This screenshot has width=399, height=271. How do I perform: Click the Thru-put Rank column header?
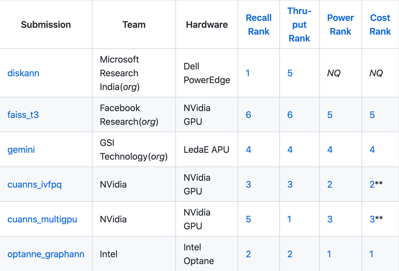pyautogui.click(x=300, y=25)
